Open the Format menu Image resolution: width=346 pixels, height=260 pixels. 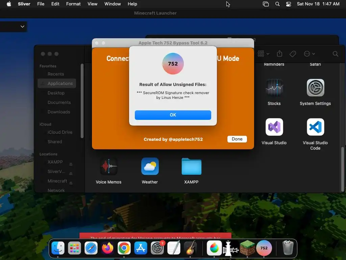[73, 4]
